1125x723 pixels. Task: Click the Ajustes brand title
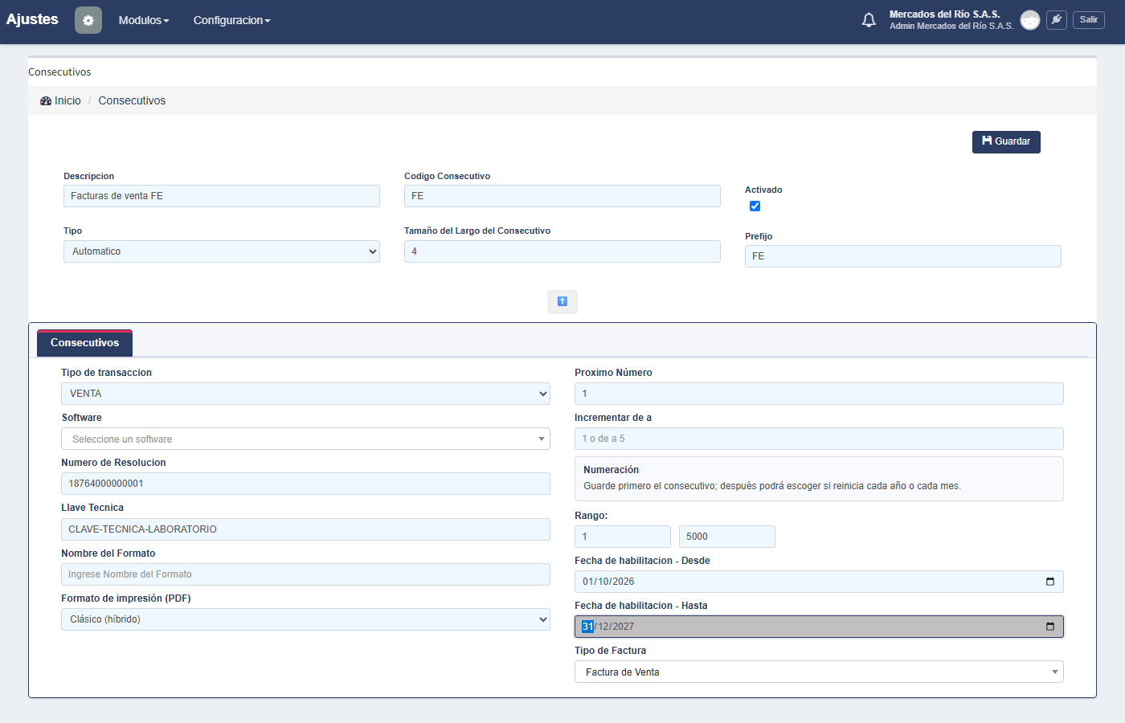(x=32, y=19)
